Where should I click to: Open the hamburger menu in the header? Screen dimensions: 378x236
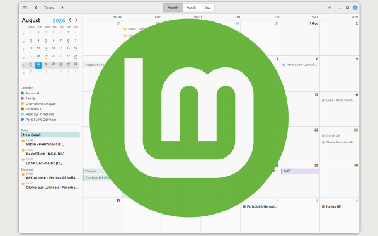point(25,8)
